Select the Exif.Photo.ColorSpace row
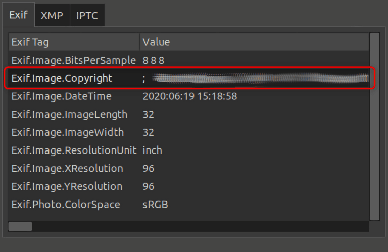Image resolution: width=388 pixels, height=252 pixels. (x=66, y=205)
